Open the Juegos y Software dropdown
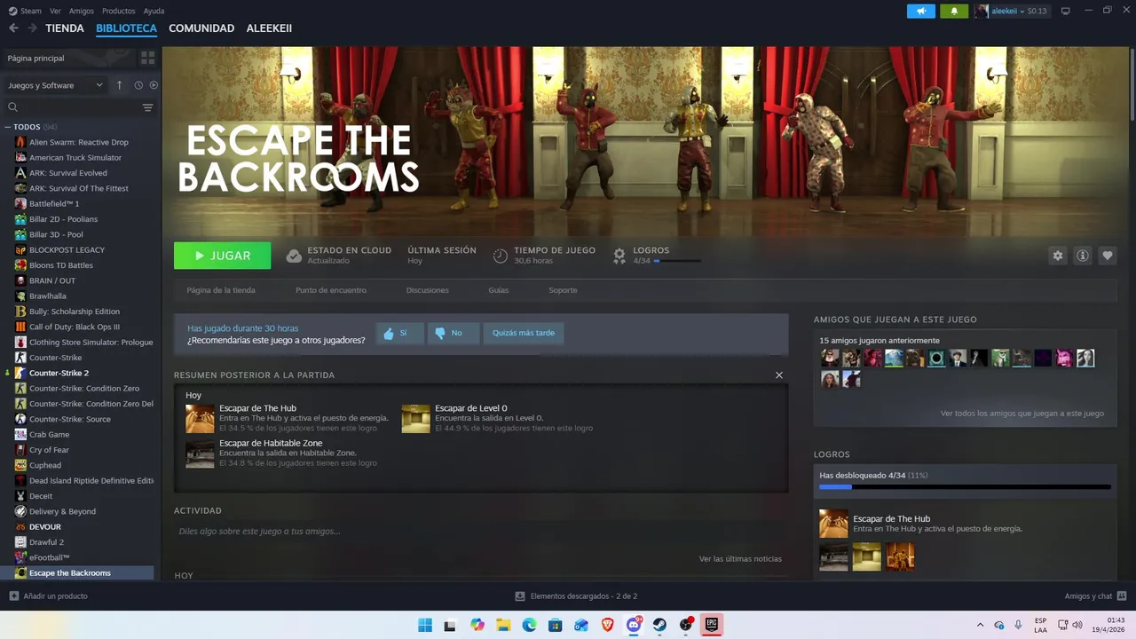Viewport: 1136px width, 639px height. 55,85
